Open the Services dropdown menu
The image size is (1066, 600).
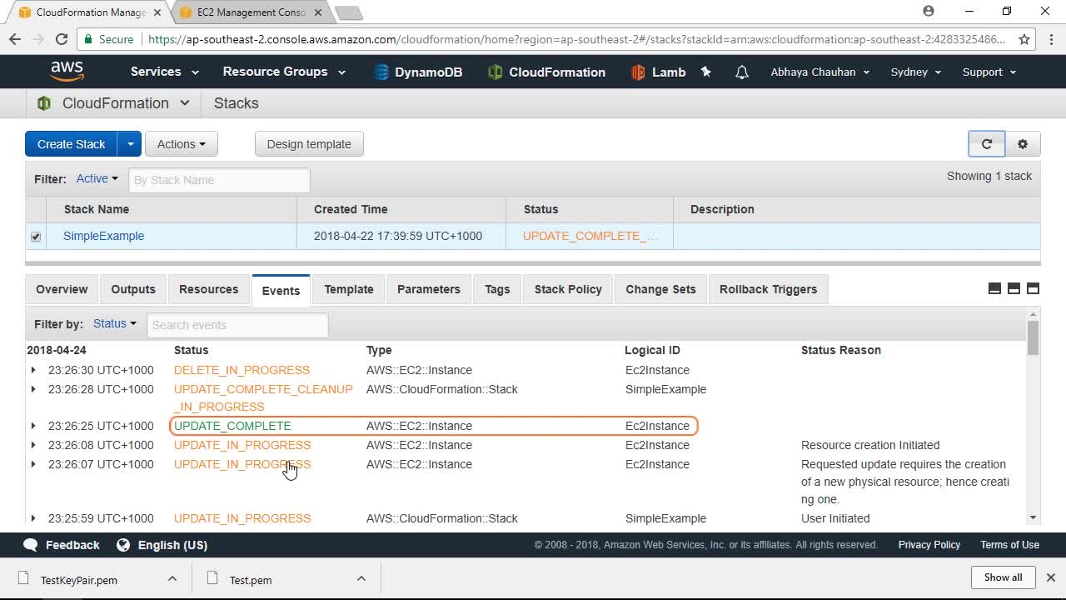pos(165,72)
